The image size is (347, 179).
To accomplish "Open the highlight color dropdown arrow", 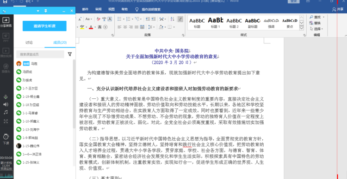I will (x=86, y=27).
